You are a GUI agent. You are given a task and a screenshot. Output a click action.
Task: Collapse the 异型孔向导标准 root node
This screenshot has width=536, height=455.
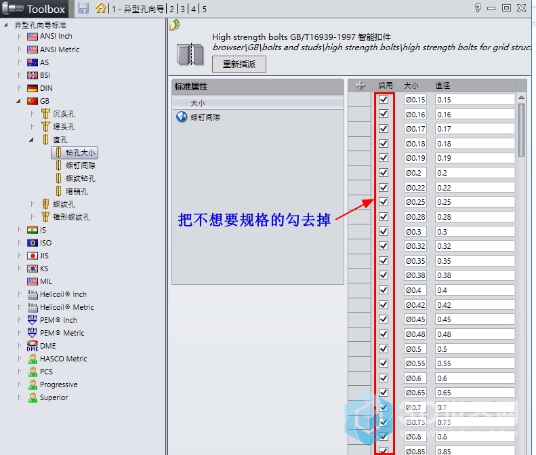coord(6,25)
